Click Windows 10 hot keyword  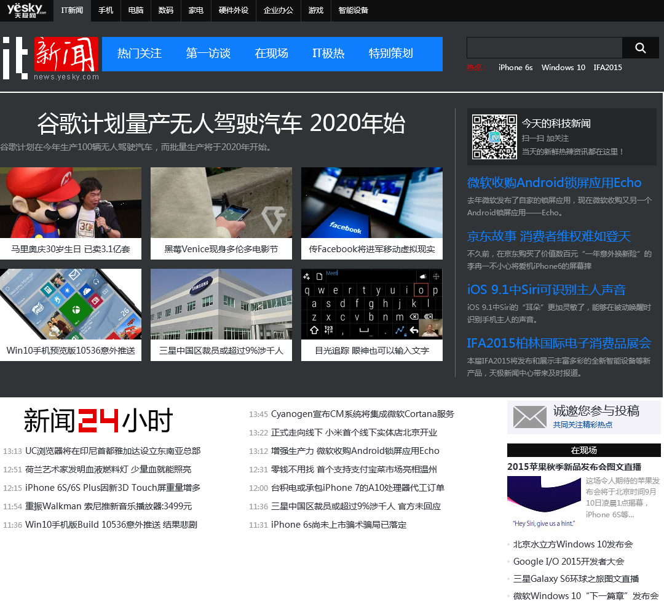pos(563,67)
